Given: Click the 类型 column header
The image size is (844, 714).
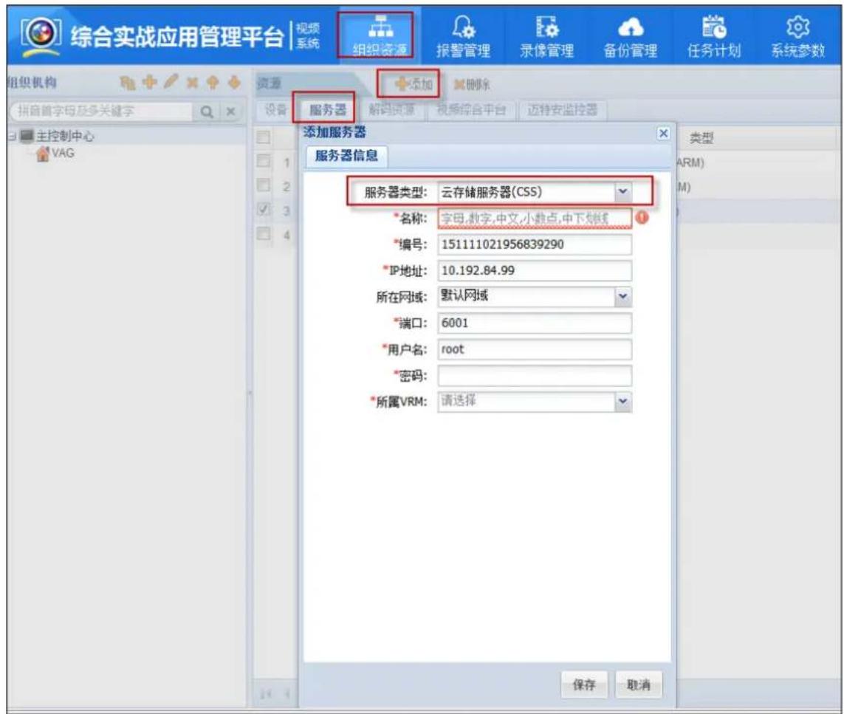Looking at the screenshot, I should click(x=701, y=138).
